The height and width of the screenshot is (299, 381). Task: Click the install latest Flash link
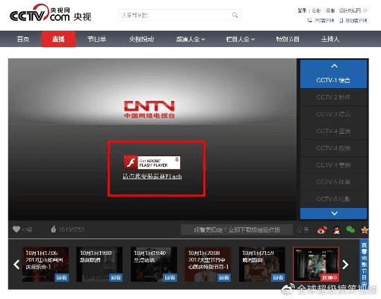152,176
